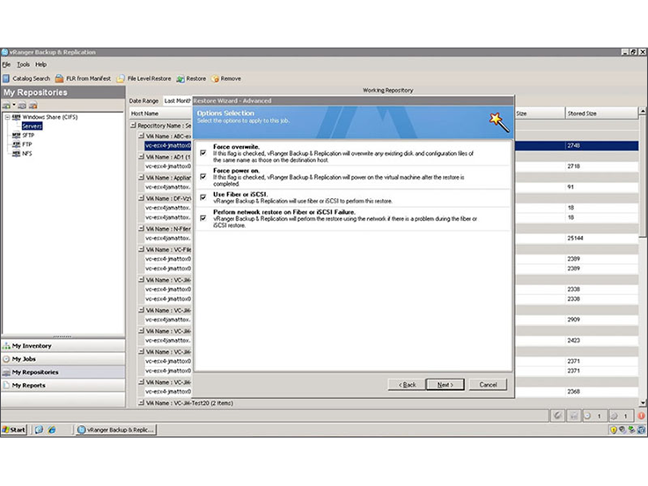648x486 pixels.
Task: Open the Date Range Last Month dropdown
Action: (177, 101)
